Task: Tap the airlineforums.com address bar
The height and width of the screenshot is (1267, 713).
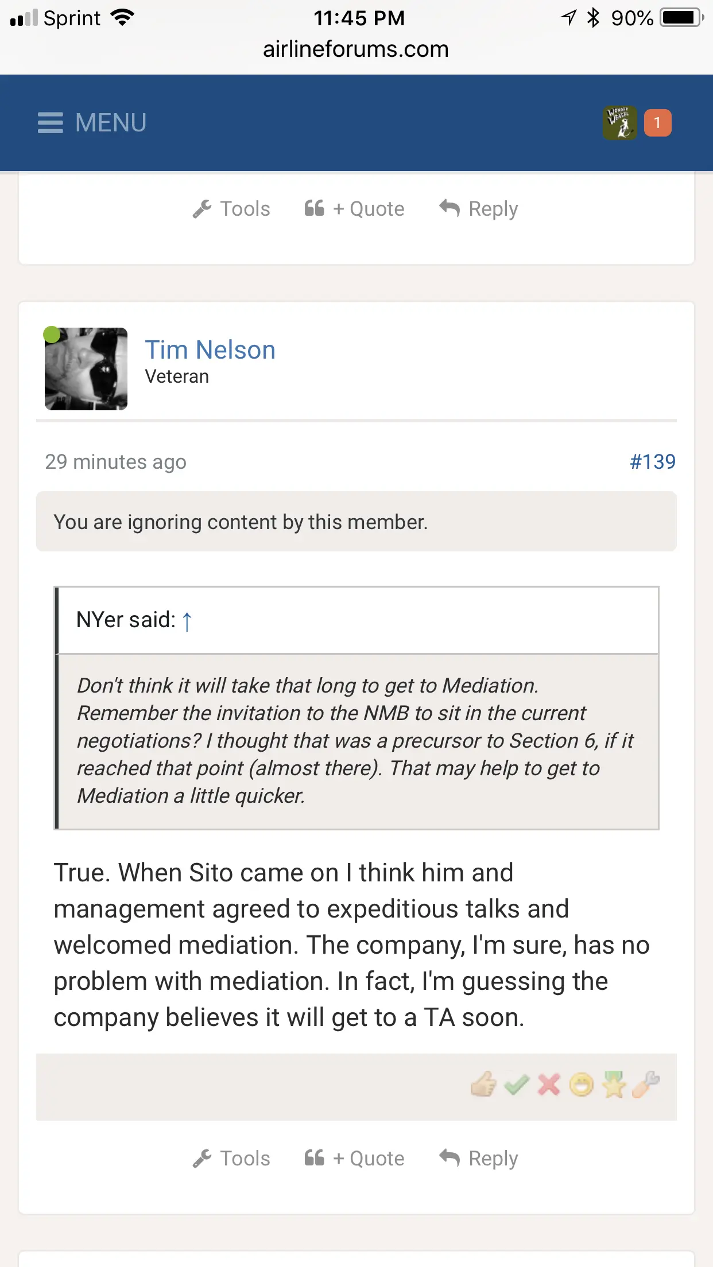Action: point(356,49)
